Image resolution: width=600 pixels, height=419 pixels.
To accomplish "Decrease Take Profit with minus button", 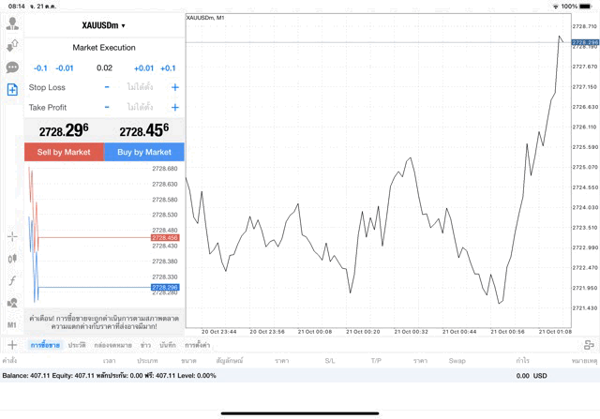I will pyautogui.click(x=107, y=108).
